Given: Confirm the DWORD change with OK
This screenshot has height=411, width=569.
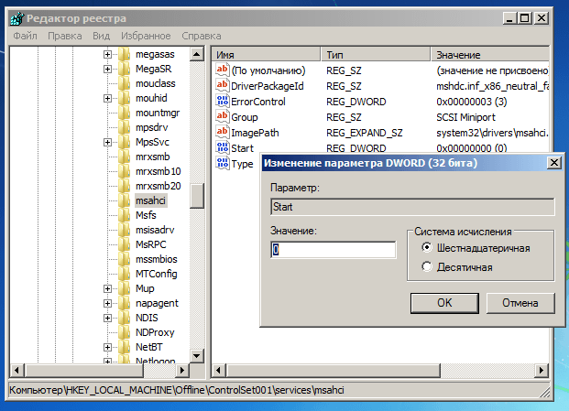Looking at the screenshot, I should pos(444,302).
